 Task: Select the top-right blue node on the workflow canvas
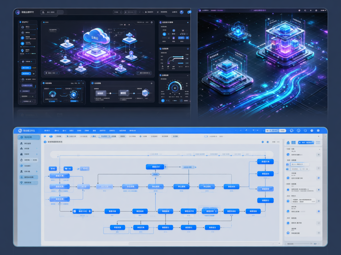265,161
